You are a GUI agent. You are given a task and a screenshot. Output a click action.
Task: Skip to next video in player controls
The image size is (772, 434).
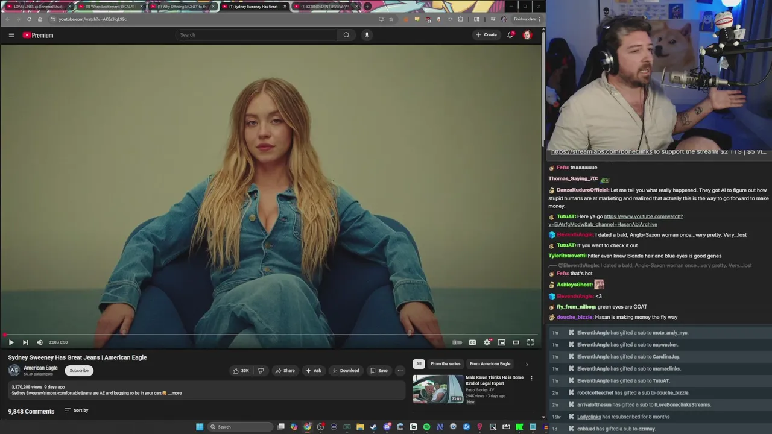pyautogui.click(x=25, y=342)
